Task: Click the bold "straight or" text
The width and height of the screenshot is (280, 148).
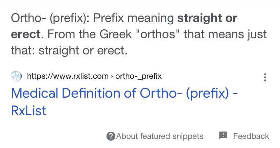Action: pyautogui.click(x=207, y=18)
